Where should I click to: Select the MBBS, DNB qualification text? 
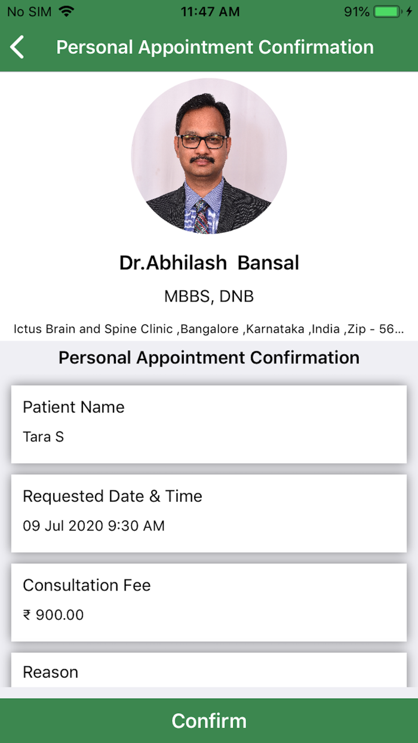(x=209, y=296)
